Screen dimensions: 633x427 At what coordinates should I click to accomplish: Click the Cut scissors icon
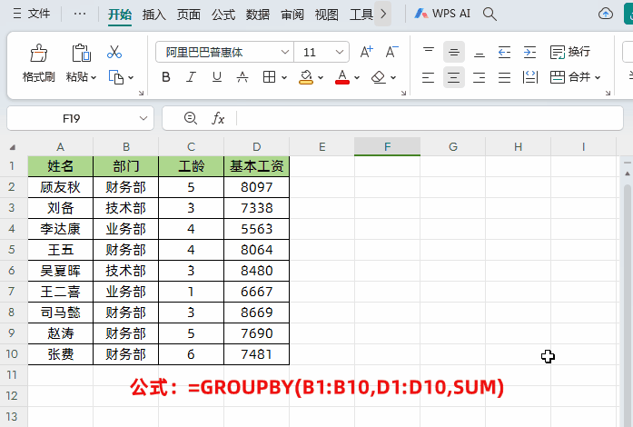click(x=114, y=52)
